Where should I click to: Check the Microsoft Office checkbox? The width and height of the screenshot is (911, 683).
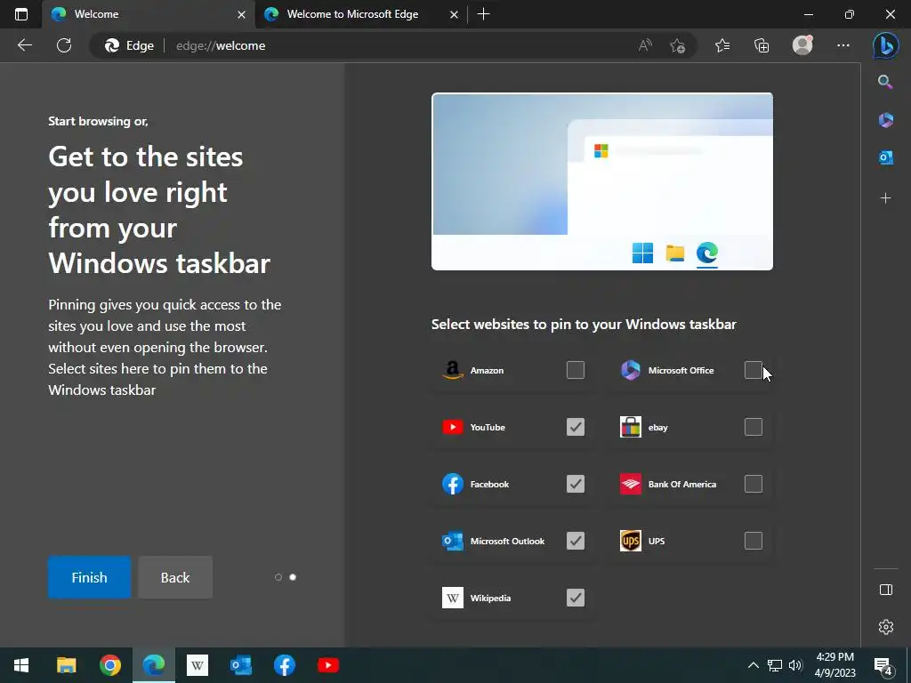coord(753,370)
